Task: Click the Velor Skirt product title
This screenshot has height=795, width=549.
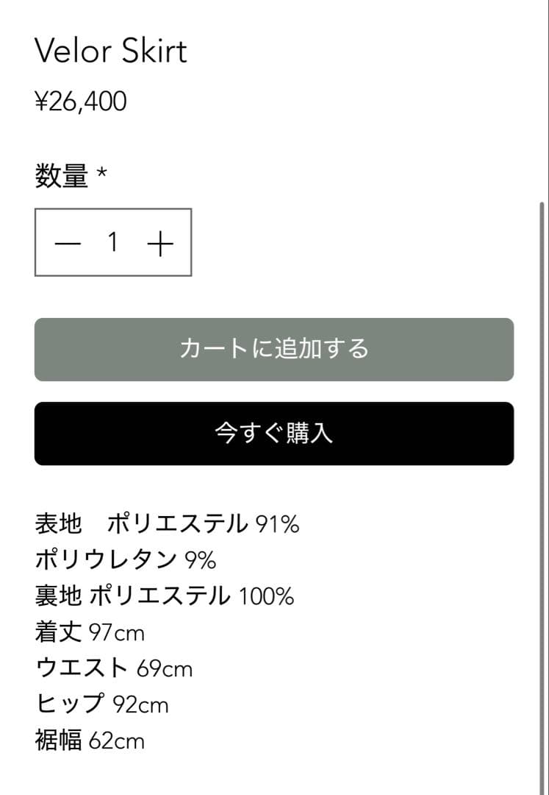Action: click(111, 51)
